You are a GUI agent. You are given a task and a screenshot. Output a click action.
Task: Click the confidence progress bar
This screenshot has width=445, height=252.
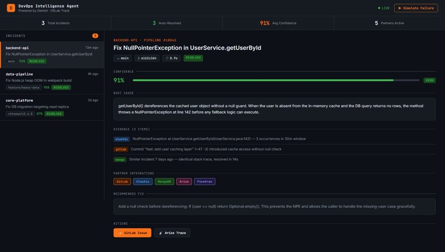click(x=276, y=80)
